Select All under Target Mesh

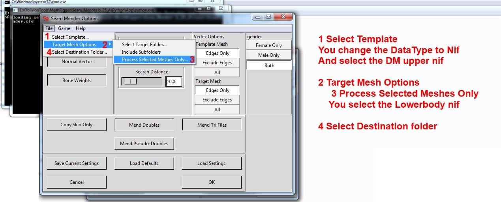click(217, 109)
